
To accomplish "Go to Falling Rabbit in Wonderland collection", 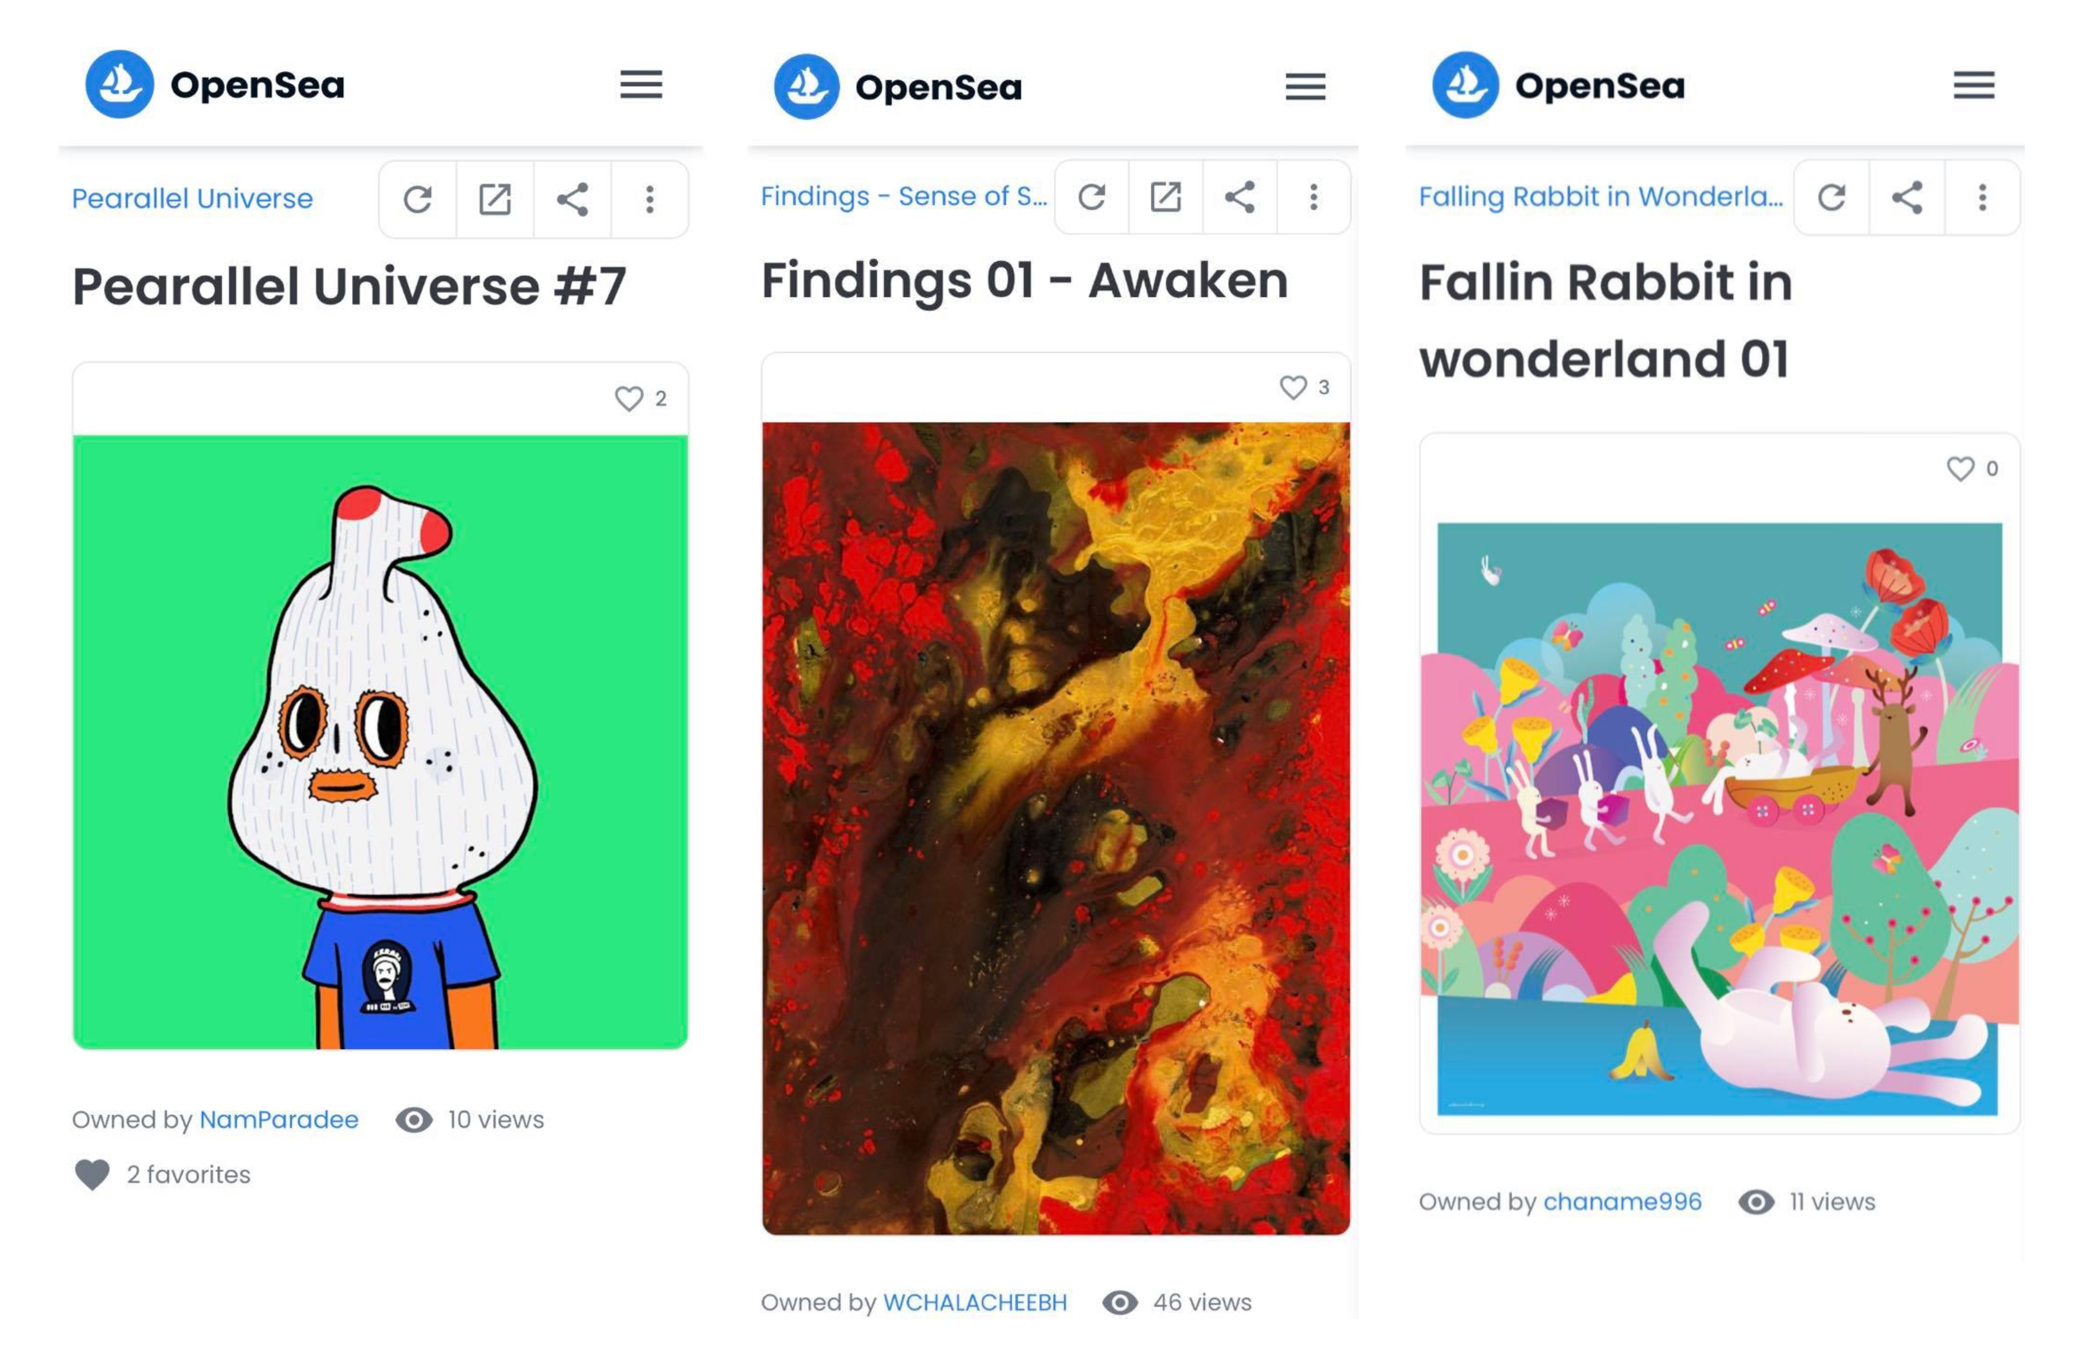I will (x=1601, y=197).
